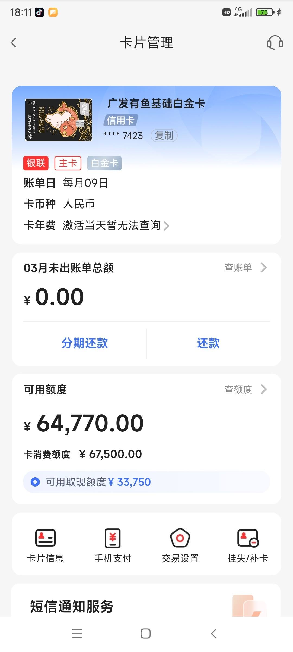Screen dimensions: 293x652
Task: Tap the credit card image thumbnail
Action: [59, 120]
